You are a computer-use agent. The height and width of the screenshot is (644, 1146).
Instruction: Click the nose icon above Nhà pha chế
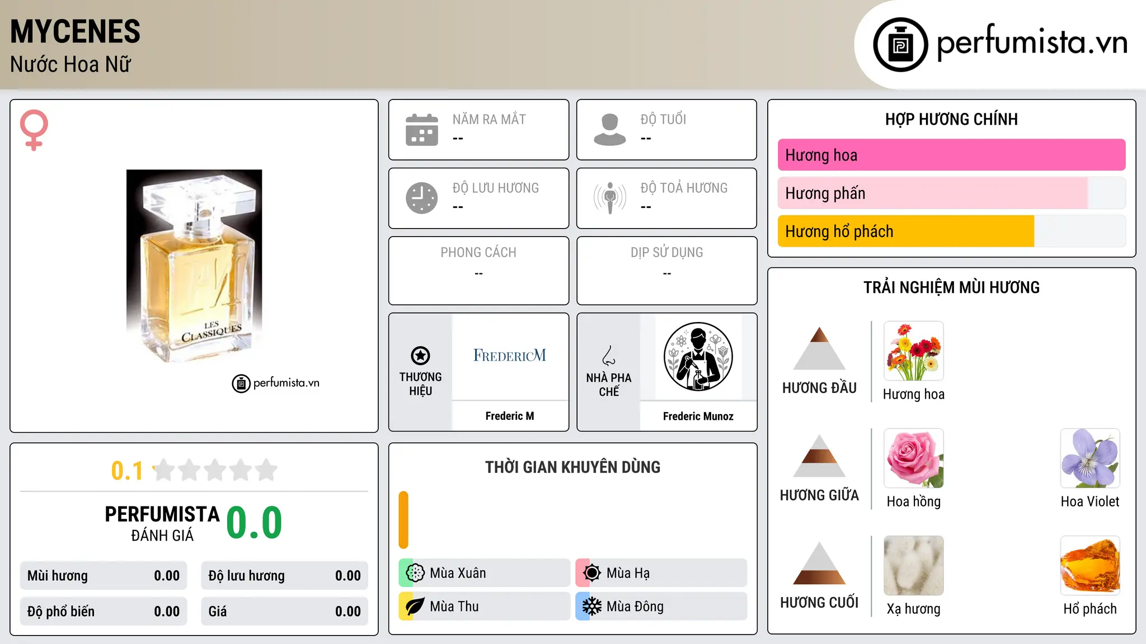pyautogui.click(x=609, y=356)
